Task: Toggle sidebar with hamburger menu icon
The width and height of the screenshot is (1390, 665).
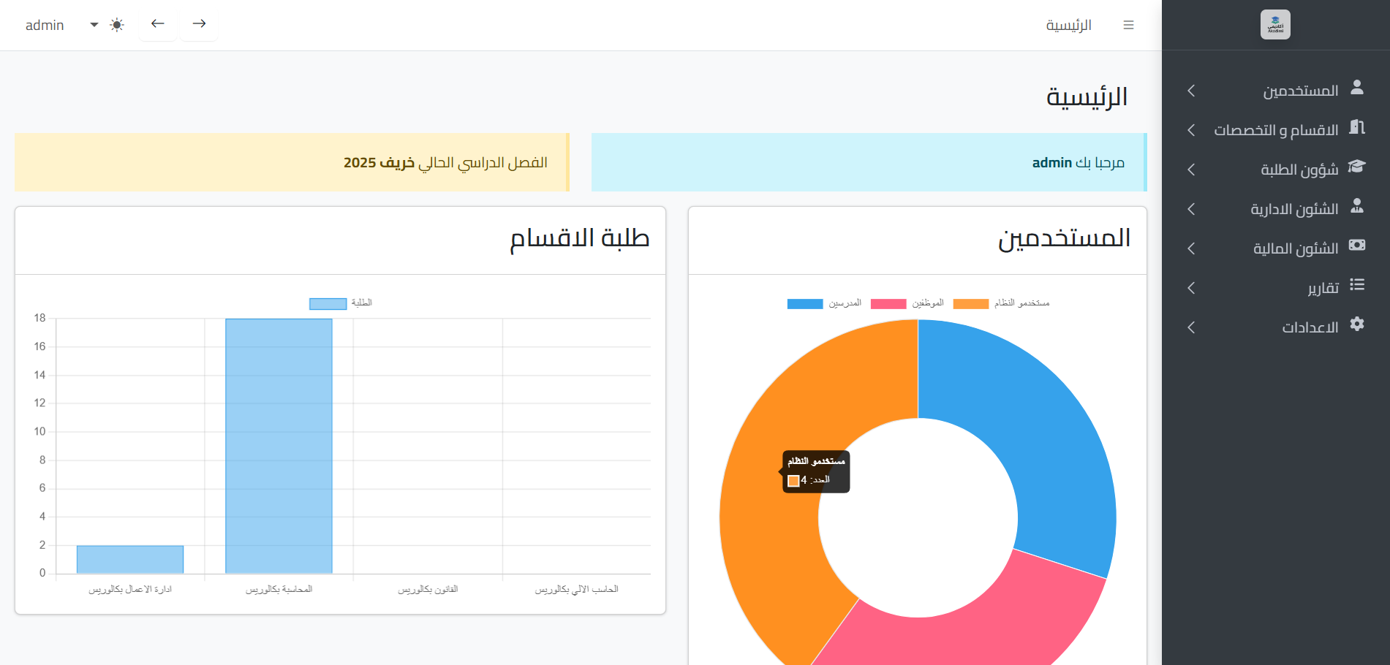Action: pyautogui.click(x=1128, y=25)
